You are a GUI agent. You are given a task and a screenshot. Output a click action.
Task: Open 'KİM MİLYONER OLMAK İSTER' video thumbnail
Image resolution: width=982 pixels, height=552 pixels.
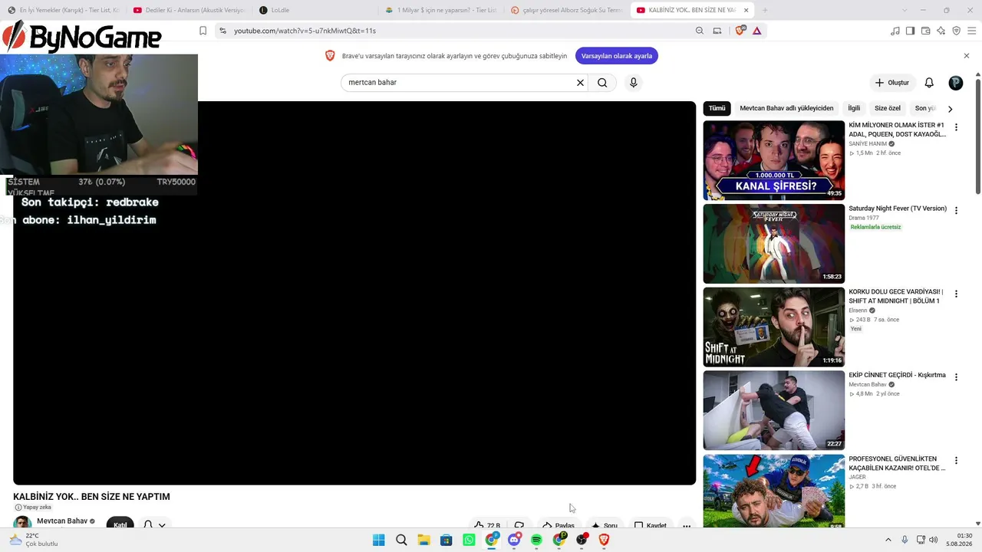(774, 160)
